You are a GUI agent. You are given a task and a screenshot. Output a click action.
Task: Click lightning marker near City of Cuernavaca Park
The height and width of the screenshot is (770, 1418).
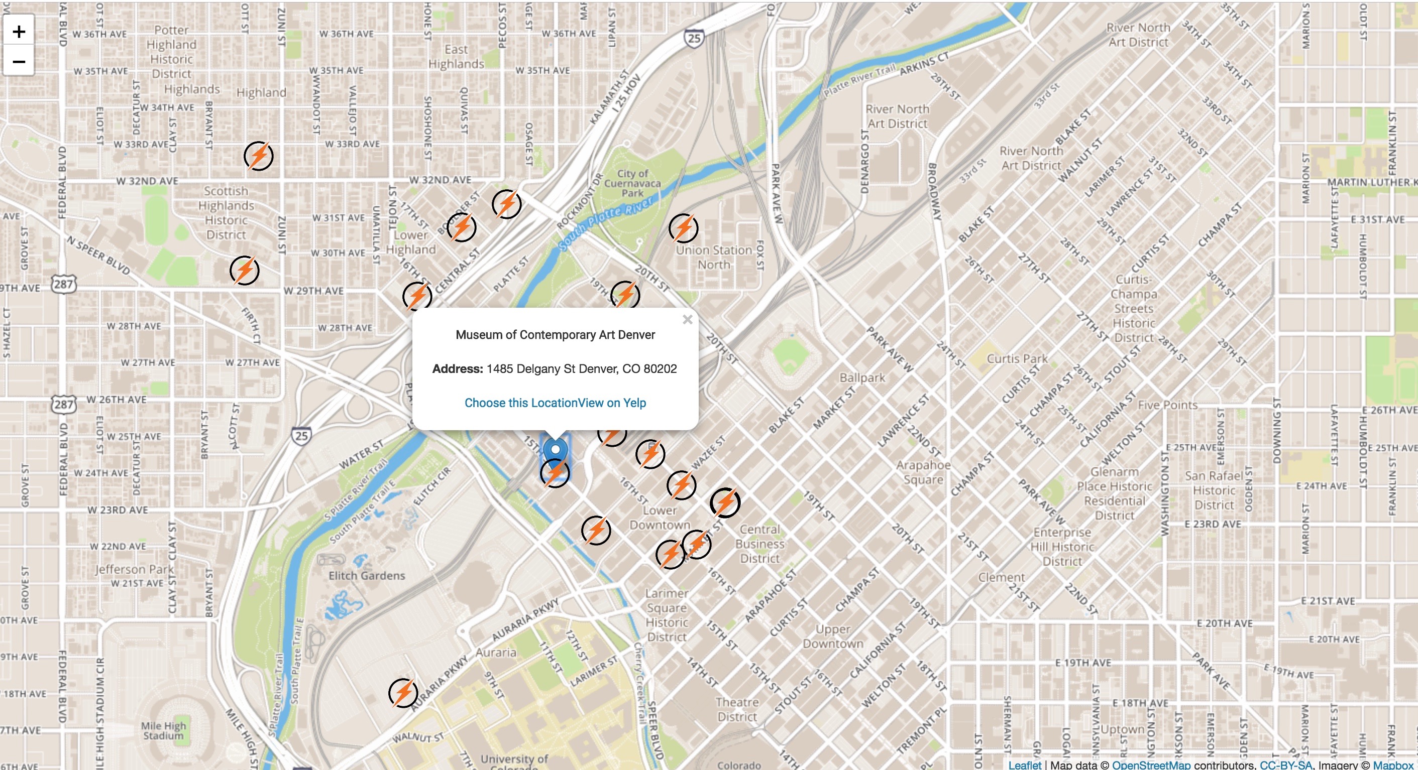point(506,204)
